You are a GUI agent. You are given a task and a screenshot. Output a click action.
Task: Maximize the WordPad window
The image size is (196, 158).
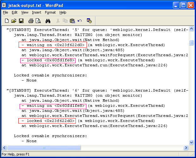tap(183, 5)
